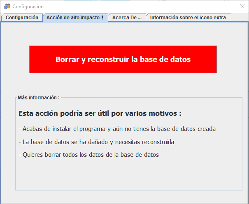The image size is (249, 204).
Task: Select the Acción de alto impacto tab
Action: point(75,18)
